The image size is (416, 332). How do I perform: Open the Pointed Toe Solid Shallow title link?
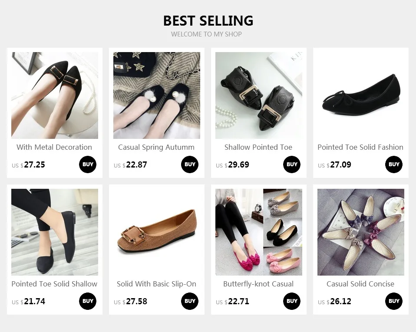click(x=54, y=284)
